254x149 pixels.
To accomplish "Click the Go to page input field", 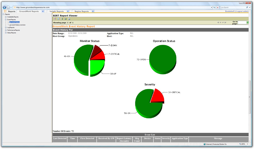I will [242, 23].
